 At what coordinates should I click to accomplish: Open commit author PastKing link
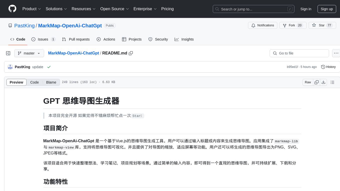22,67
